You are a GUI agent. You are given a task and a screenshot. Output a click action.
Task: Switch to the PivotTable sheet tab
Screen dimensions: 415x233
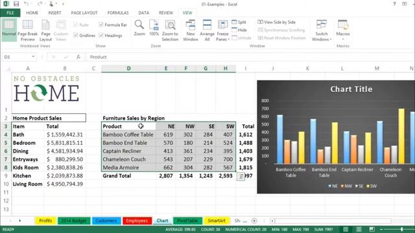[187, 221]
